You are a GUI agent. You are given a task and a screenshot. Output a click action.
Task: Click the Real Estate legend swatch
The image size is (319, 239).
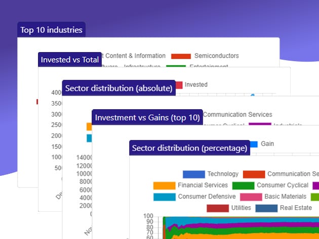click(266, 208)
